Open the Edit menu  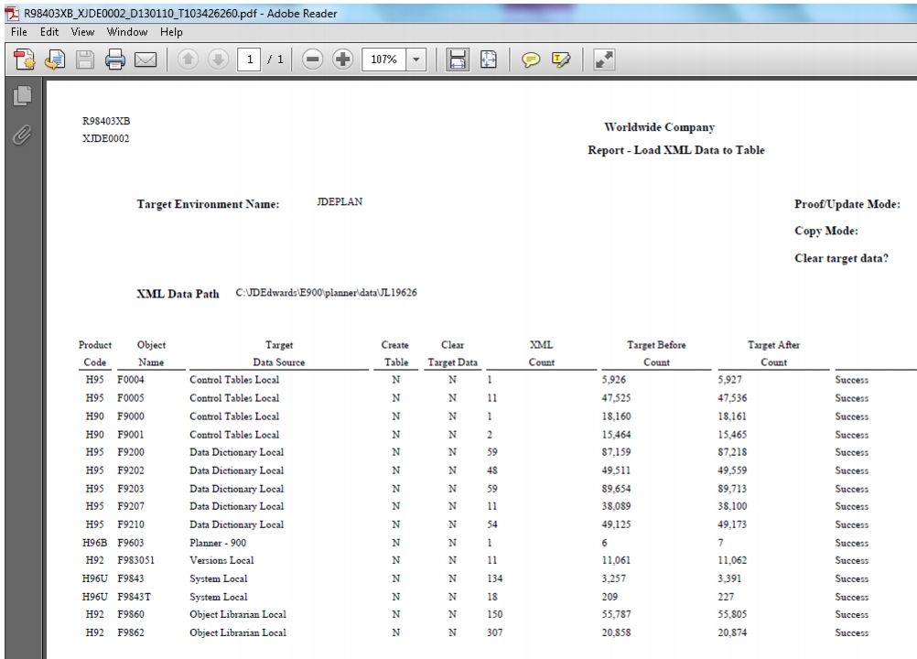coord(49,31)
